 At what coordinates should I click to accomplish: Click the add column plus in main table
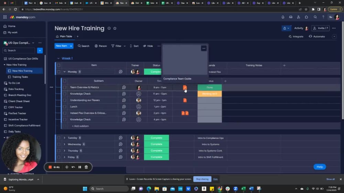point(284,65)
